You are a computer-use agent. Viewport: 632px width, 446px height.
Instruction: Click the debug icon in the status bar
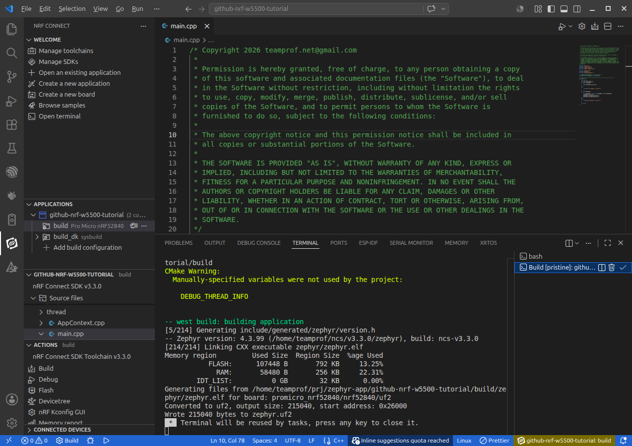coord(90,441)
